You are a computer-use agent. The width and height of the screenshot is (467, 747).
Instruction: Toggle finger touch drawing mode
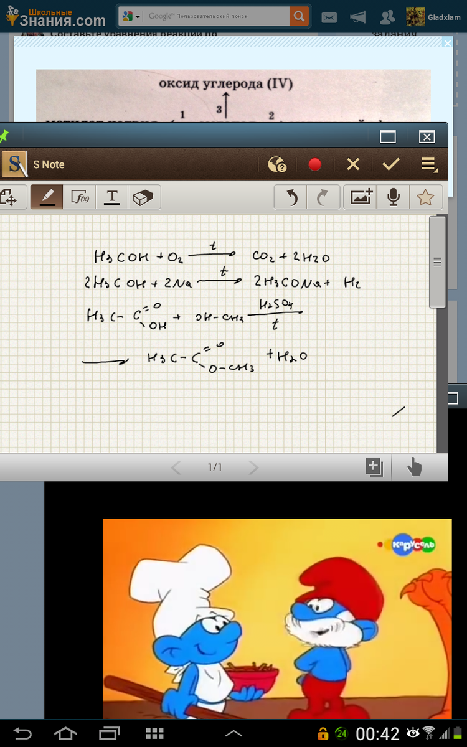pyautogui.click(x=414, y=467)
